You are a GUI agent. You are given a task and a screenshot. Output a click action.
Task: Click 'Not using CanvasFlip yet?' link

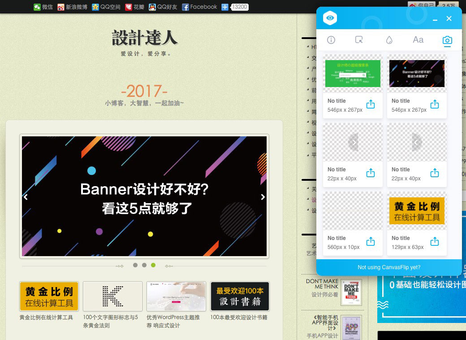coord(389,267)
